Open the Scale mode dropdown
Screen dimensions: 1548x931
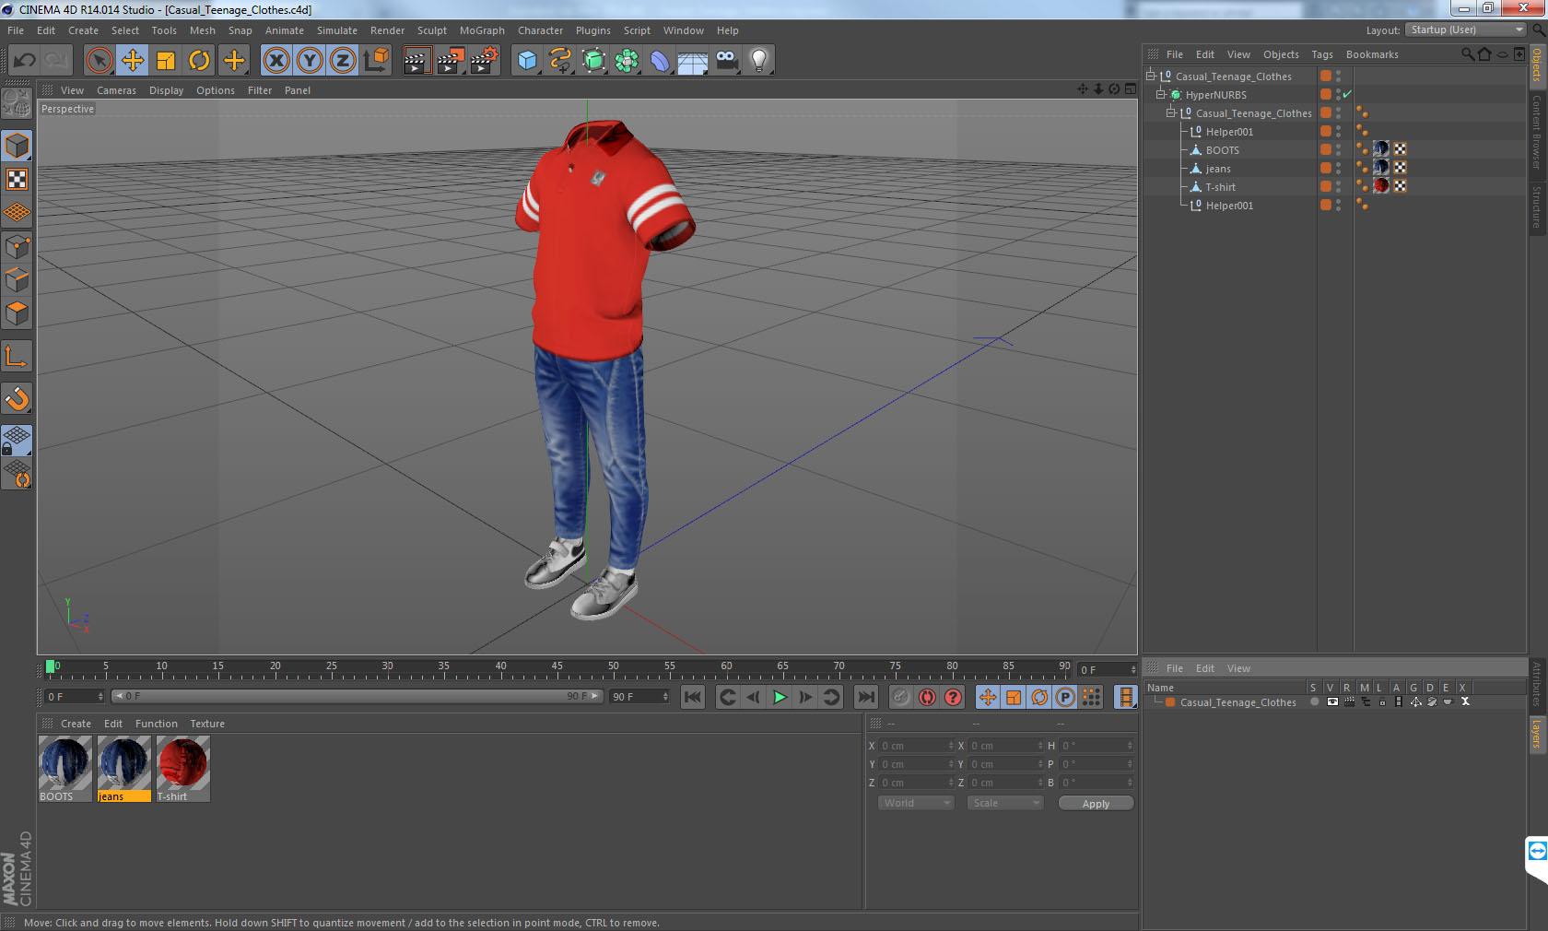coord(1004,803)
